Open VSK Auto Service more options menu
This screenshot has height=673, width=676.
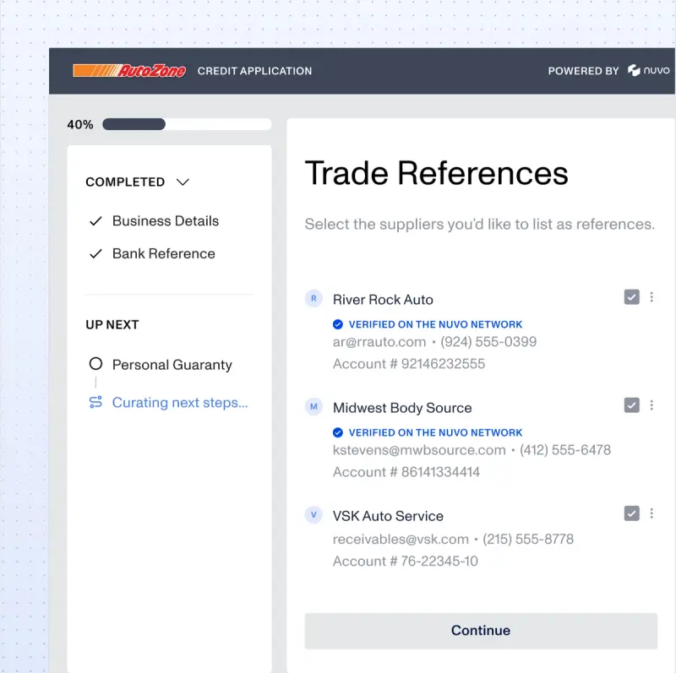[651, 513]
